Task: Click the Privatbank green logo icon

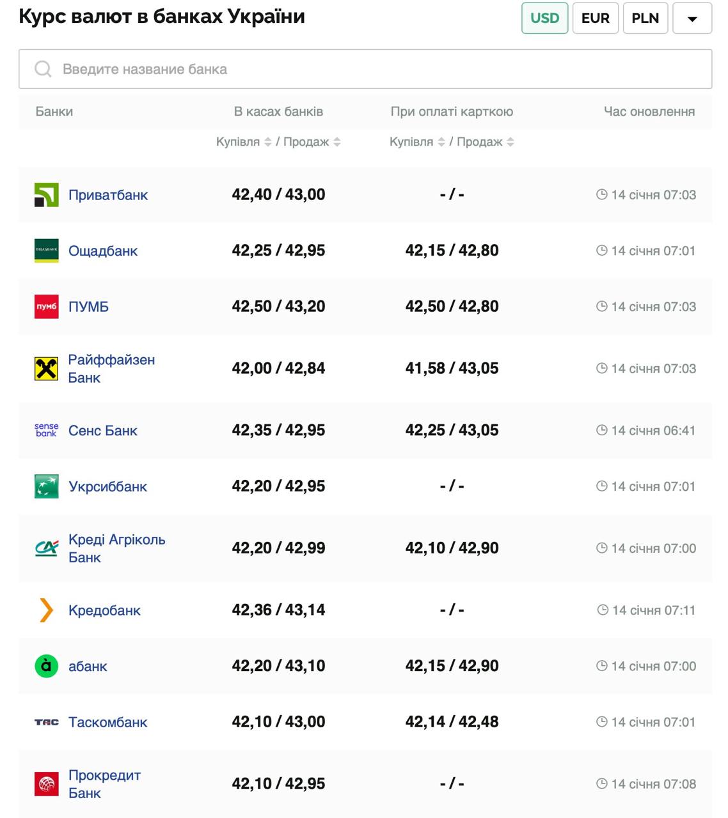Action: point(46,195)
